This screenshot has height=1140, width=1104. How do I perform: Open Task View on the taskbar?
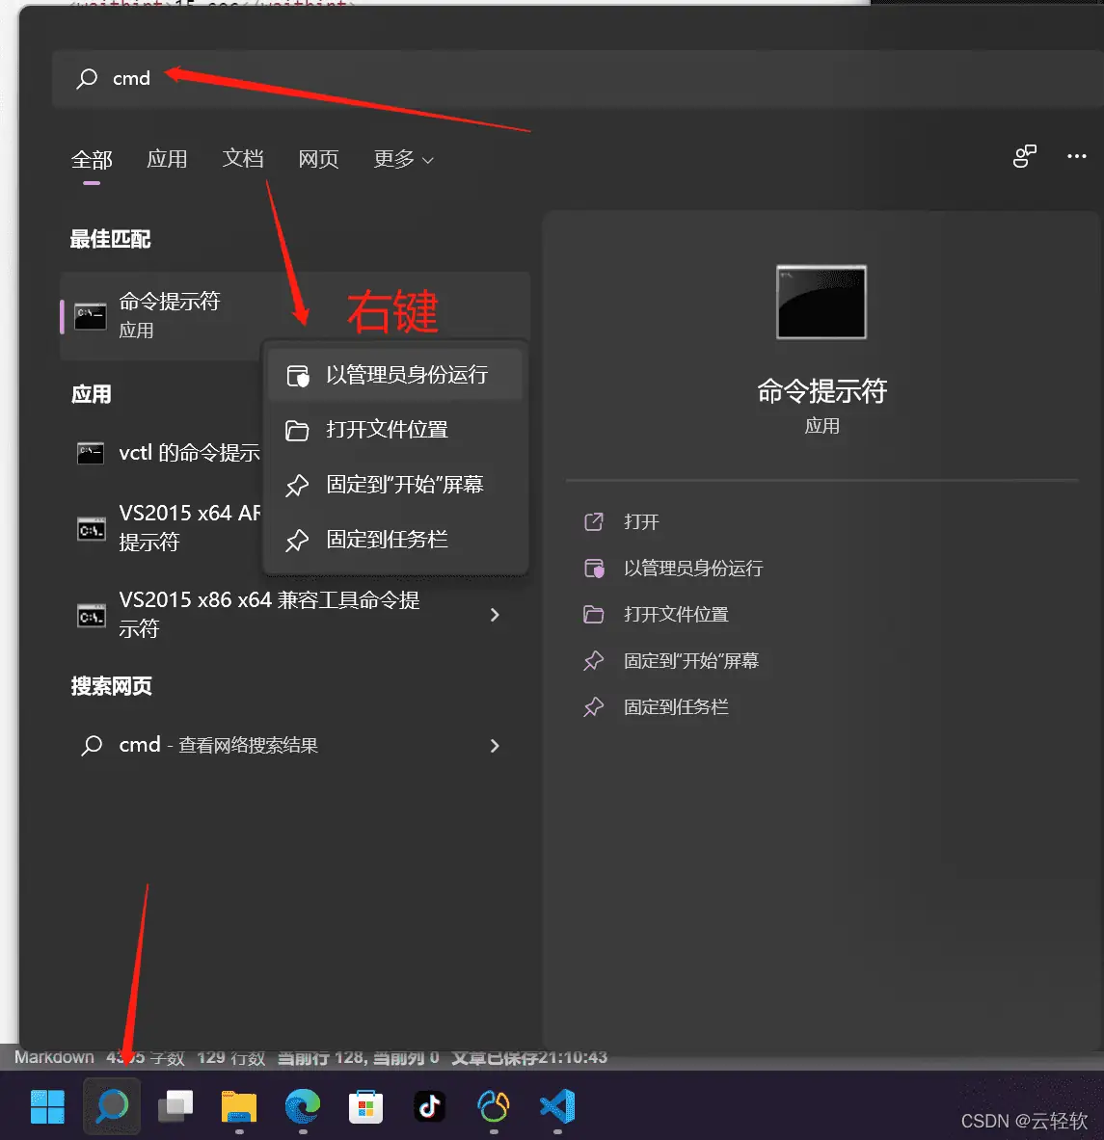coord(175,1106)
